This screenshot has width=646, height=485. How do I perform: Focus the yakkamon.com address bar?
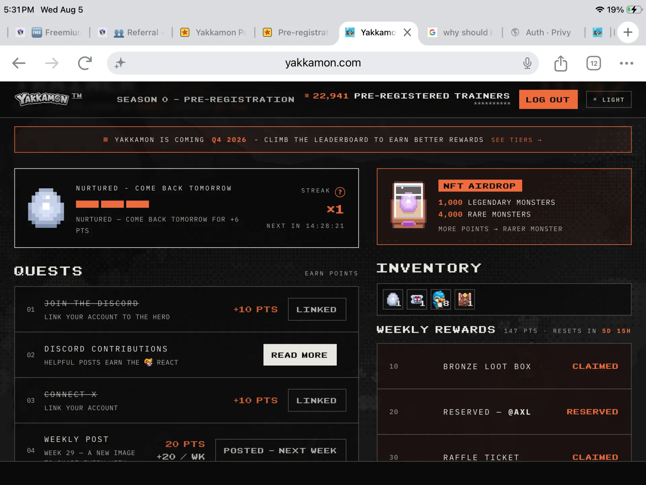click(323, 63)
